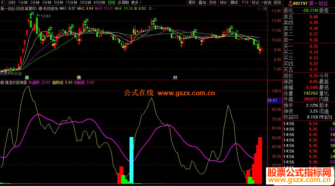This screenshot has width=335, height=186.
Task: Click the 外盘 value 386021
Action: click(x=311, y=99)
